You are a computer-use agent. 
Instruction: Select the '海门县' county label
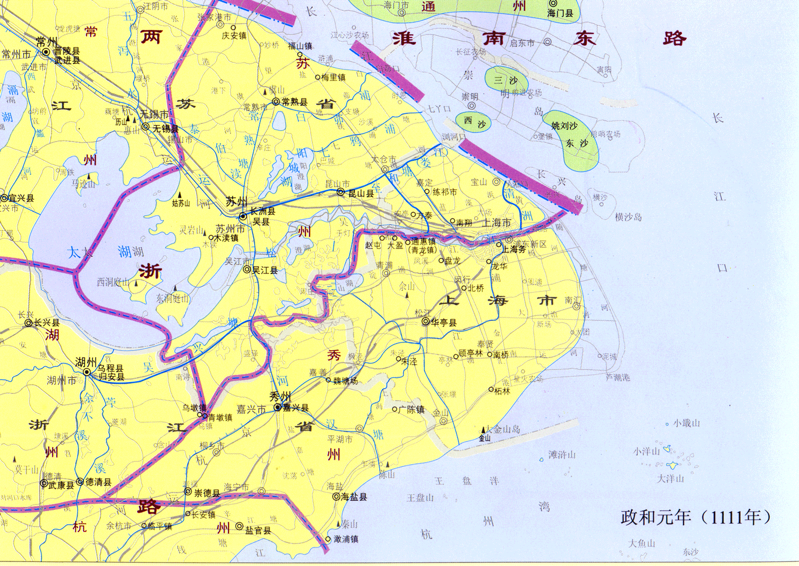[560, 12]
